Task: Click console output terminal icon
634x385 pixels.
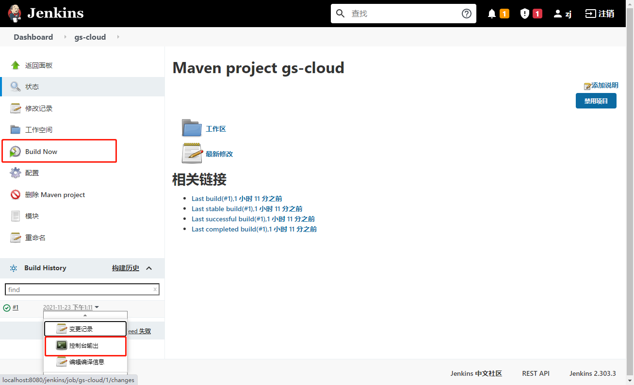Action: tap(61, 346)
